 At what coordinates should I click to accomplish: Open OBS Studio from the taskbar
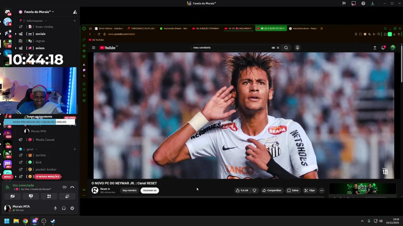44,221
